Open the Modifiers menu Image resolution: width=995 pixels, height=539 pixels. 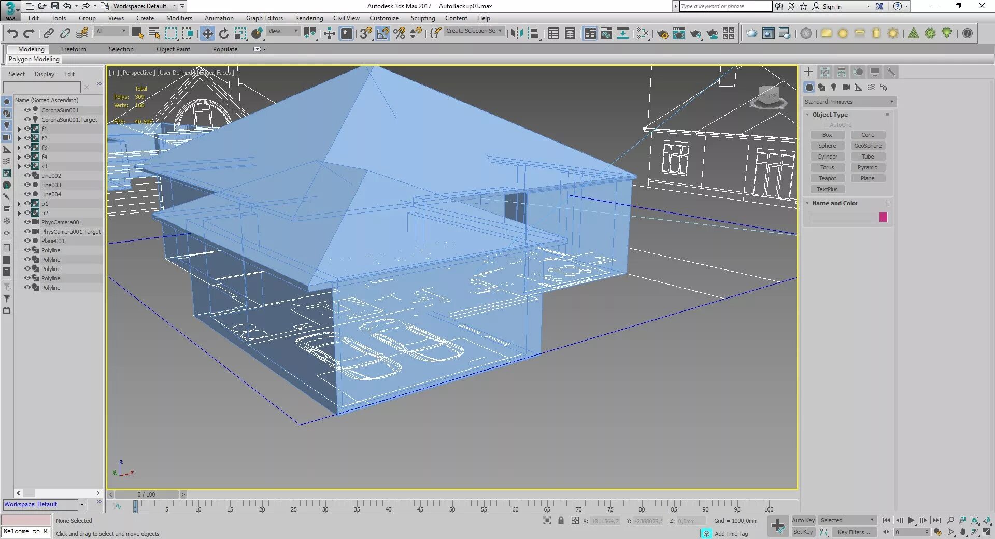coord(179,18)
